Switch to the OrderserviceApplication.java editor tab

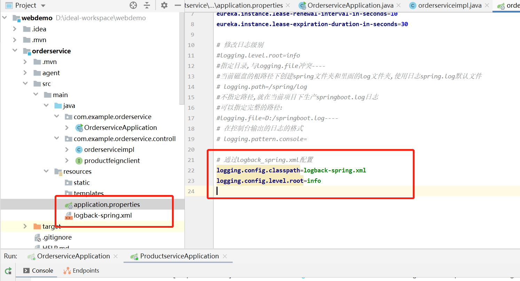coord(350,6)
